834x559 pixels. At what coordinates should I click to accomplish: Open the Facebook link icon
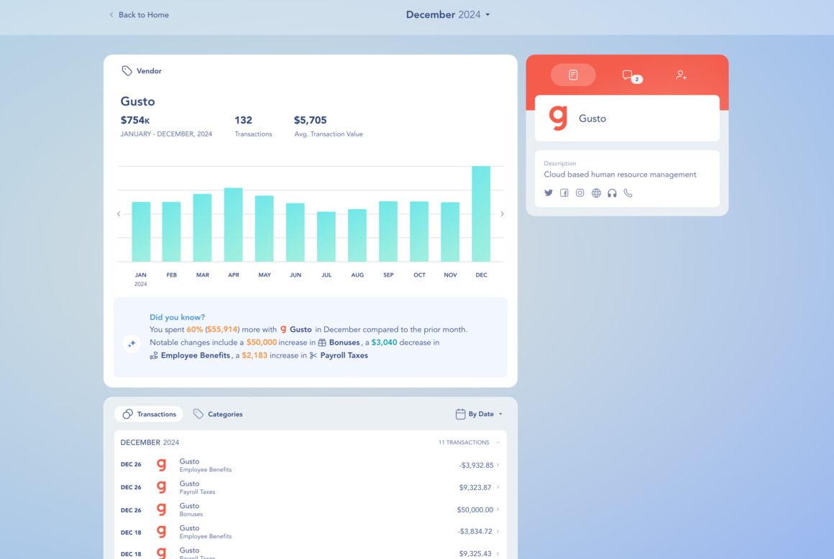[x=564, y=193]
